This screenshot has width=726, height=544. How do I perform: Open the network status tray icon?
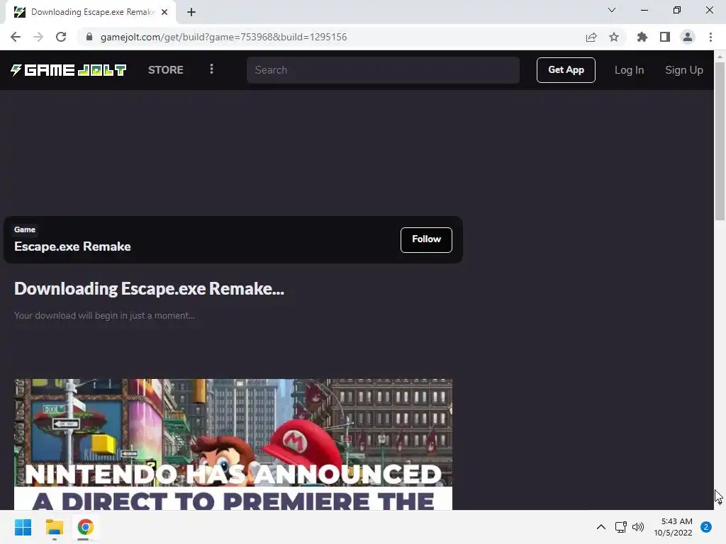pyautogui.click(x=620, y=527)
